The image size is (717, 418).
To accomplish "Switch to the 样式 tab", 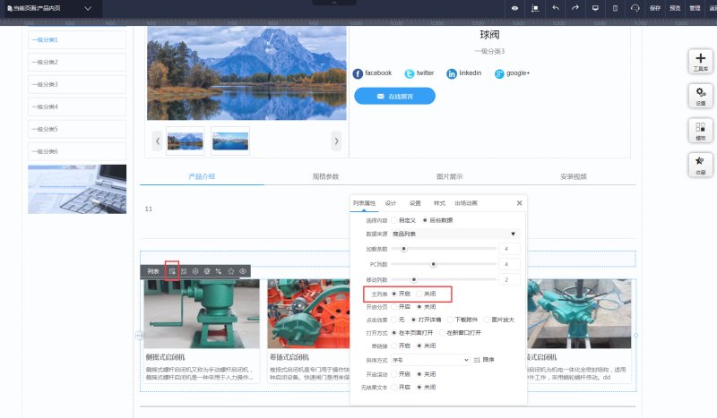I will coord(439,203).
